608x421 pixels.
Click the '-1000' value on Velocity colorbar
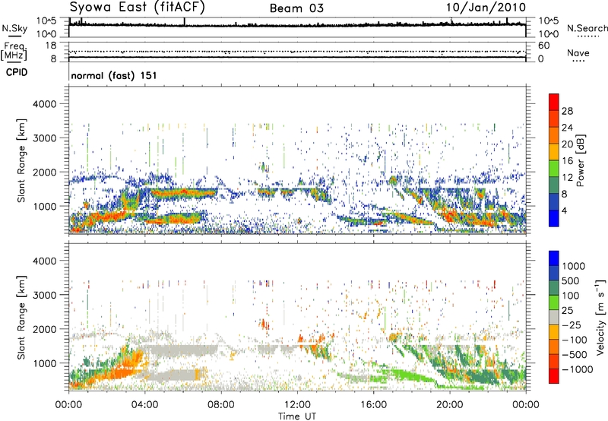[578, 369]
